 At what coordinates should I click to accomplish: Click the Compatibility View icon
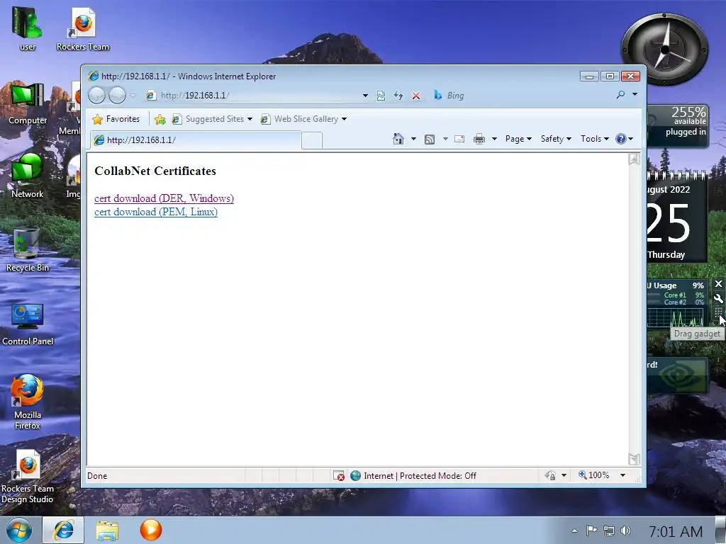[x=381, y=96]
